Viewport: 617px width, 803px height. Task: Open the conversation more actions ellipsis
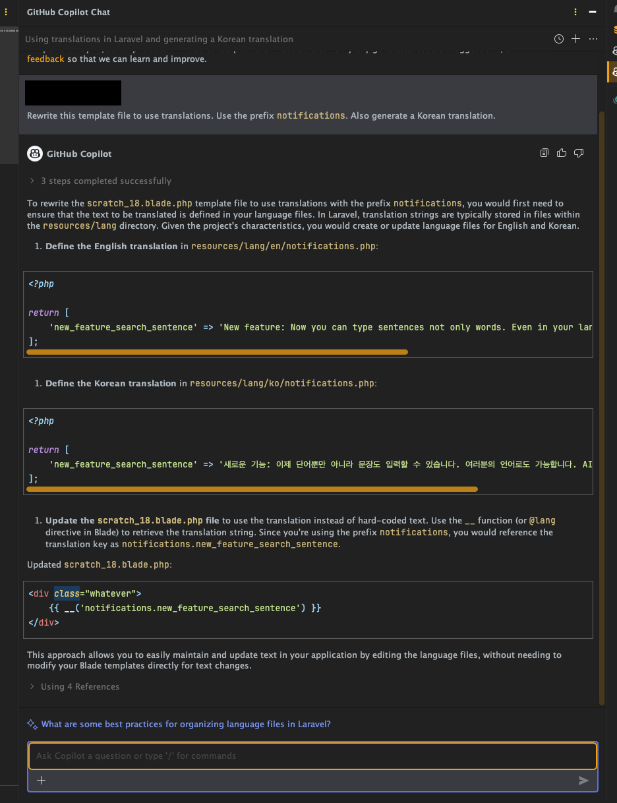click(593, 39)
